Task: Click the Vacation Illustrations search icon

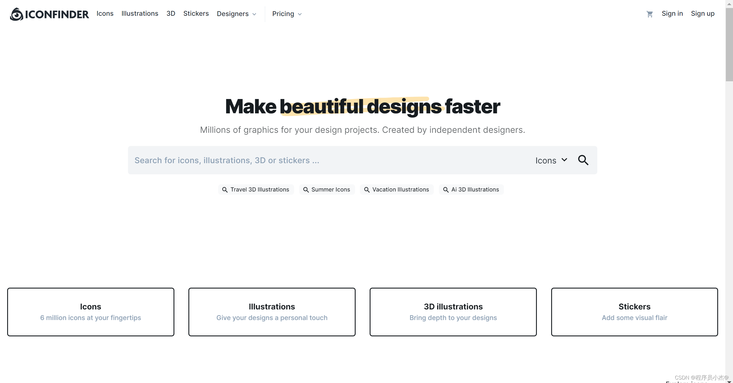Action: [x=367, y=189]
